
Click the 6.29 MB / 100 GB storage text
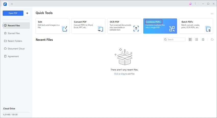click(x=10, y=114)
